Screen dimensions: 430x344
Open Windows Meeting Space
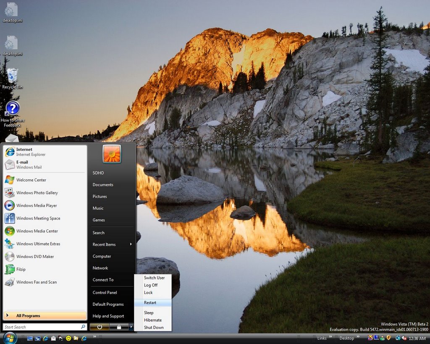point(45,218)
